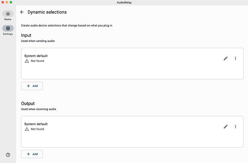Click the Output section heading
The width and height of the screenshot is (248, 163).
(x=28, y=104)
